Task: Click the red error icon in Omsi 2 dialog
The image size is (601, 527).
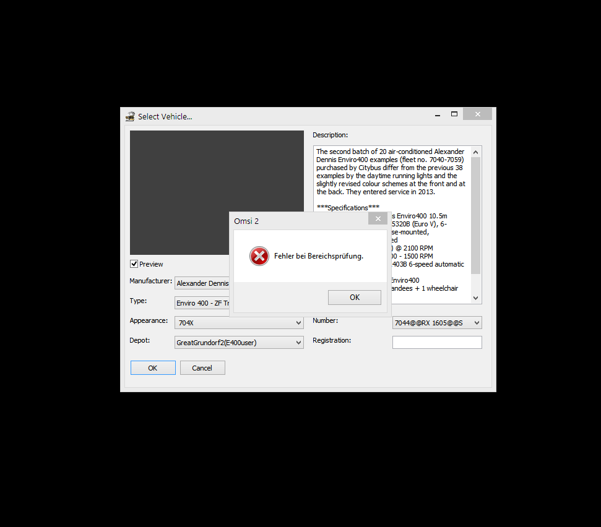Action: click(x=259, y=256)
